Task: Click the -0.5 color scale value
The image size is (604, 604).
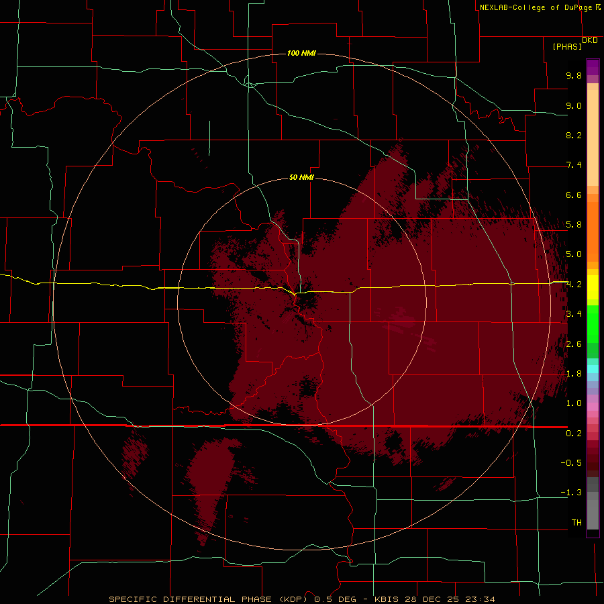Action: point(571,463)
